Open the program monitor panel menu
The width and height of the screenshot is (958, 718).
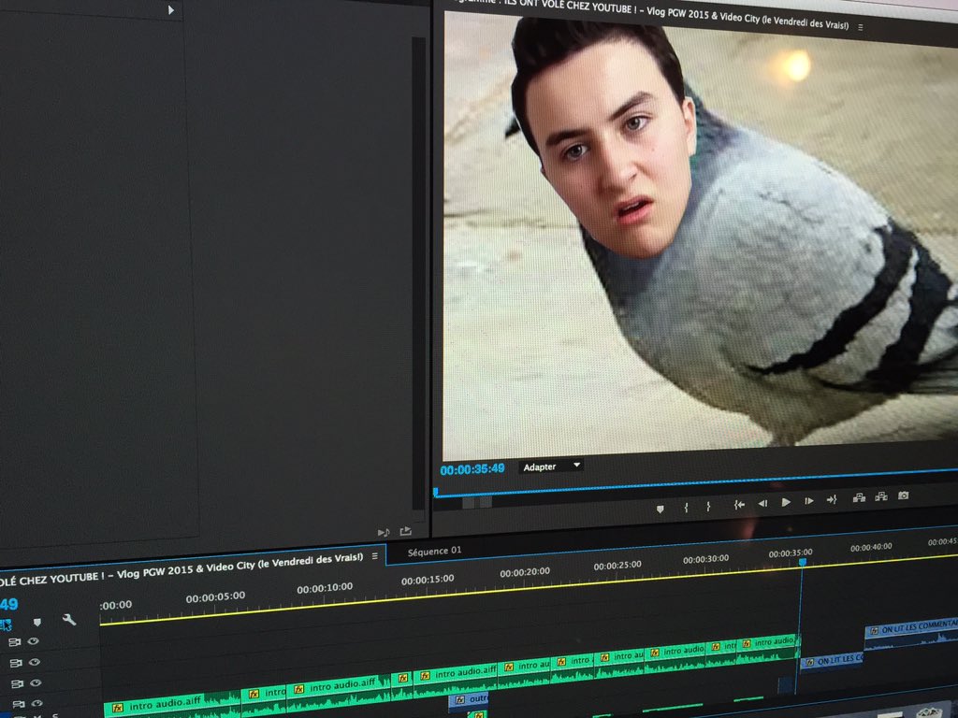pyautogui.click(x=861, y=27)
